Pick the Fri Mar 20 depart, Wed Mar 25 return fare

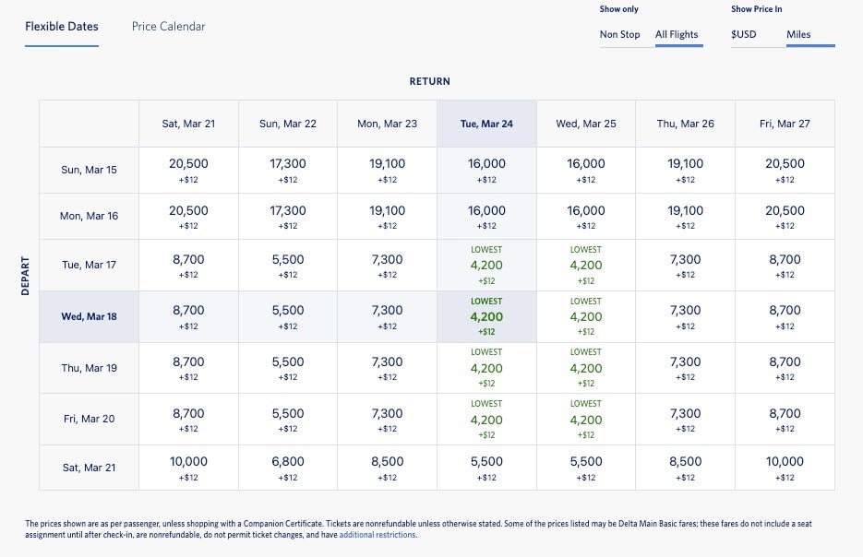coord(585,420)
